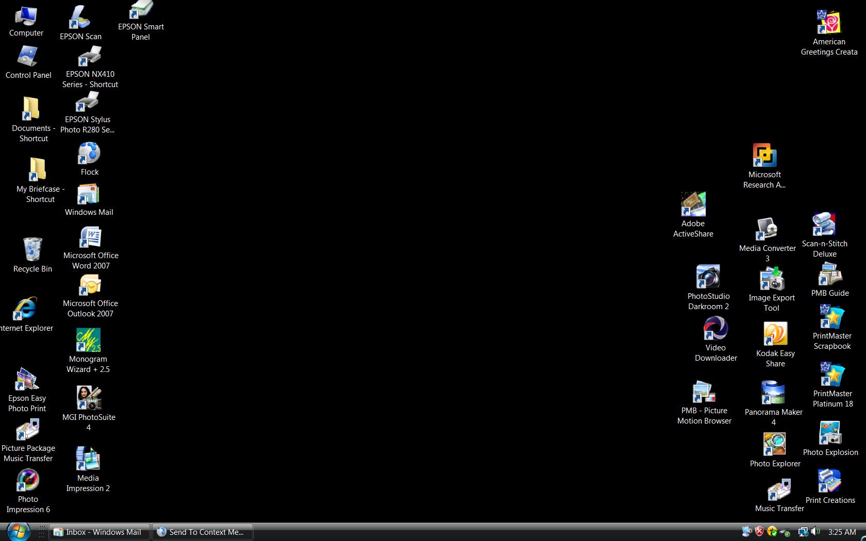This screenshot has height=541, width=866.
Task: Select the PrintMaster Platinum 18 icon
Action: pyautogui.click(x=832, y=375)
